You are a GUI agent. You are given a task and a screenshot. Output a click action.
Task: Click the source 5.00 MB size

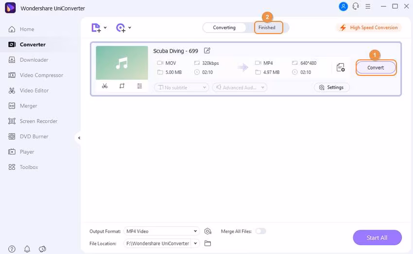click(173, 73)
